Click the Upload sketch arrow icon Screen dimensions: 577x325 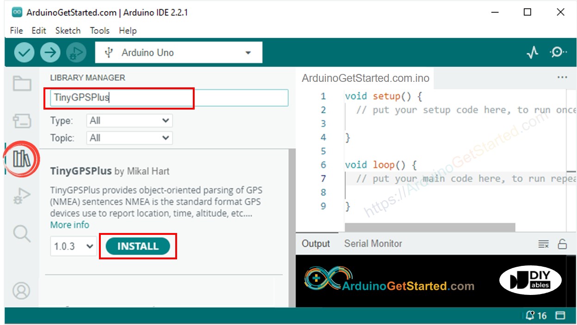pyautogui.click(x=50, y=52)
